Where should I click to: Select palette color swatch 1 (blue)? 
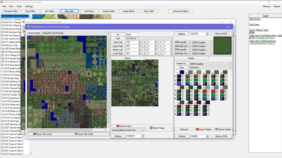pos(182,72)
